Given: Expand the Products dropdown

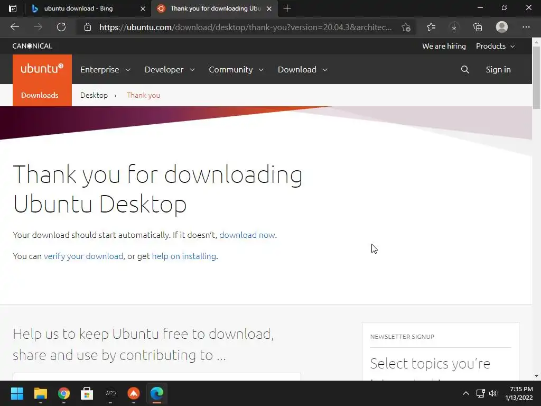Looking at the screenshot, I should (x=496, y=46).
